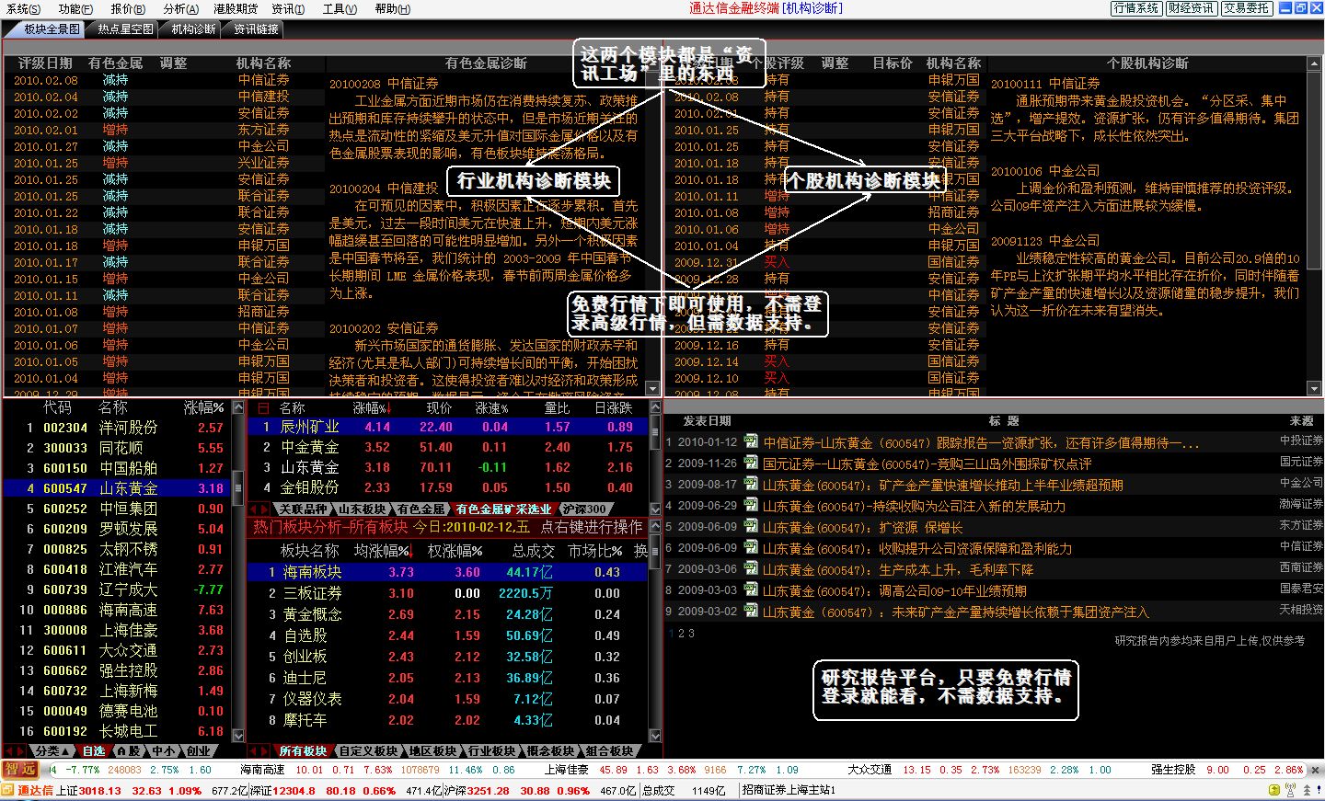Screen dimensions: 1325x801
Task: Select 创业 tab under watchlist
Action: [198, 751]
